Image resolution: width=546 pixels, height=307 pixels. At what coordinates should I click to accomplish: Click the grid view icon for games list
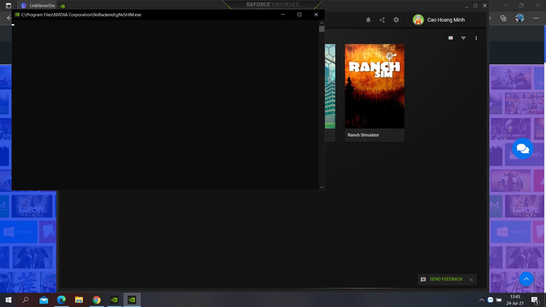click(x=451, y=38)
